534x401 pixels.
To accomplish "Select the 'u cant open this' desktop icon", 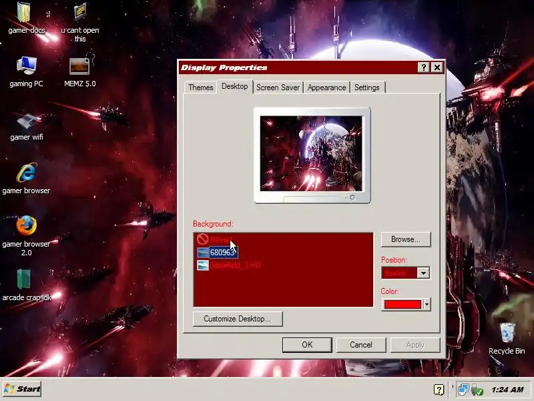I will (x=80, y=11).
